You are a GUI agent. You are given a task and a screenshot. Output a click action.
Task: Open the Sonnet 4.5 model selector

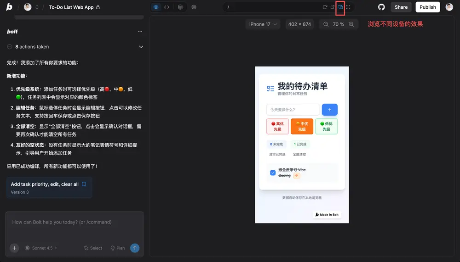tap(40, 248)
